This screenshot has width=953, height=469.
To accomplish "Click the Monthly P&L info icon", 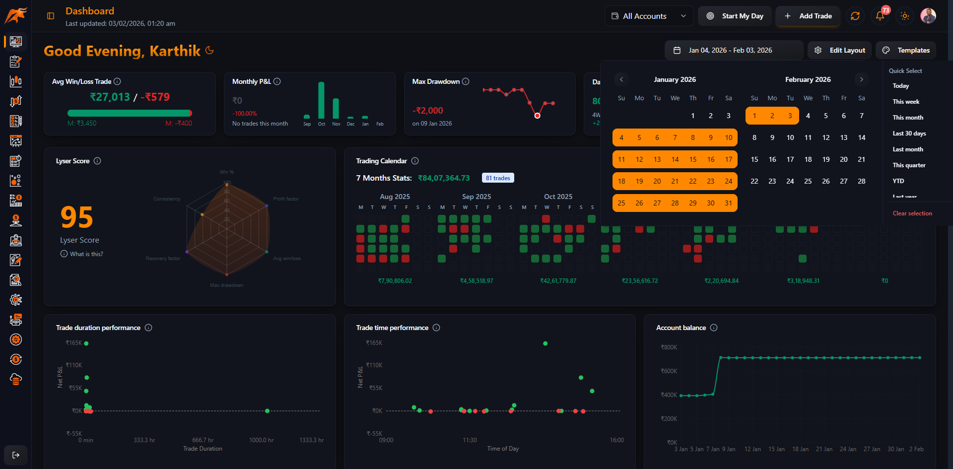I will pyautogui.click(x=277, y=81).
